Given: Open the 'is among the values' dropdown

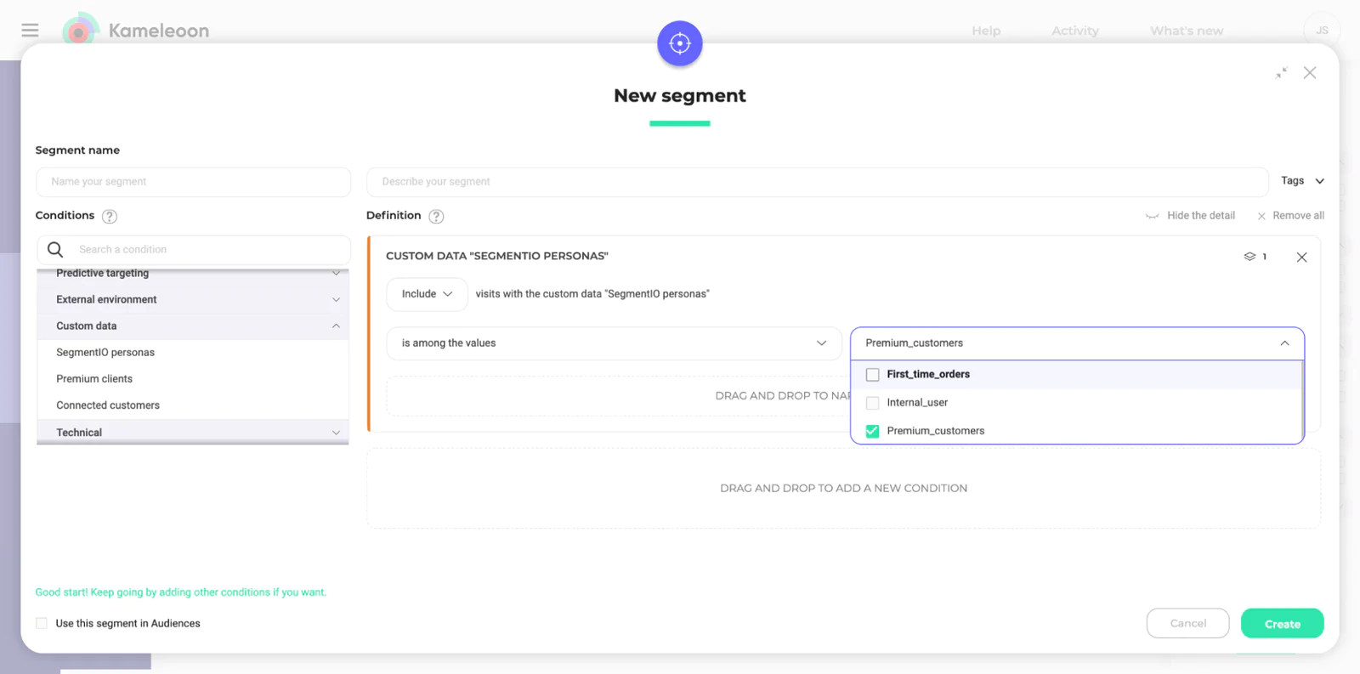Looking at the screenshot, I should 613,343.
